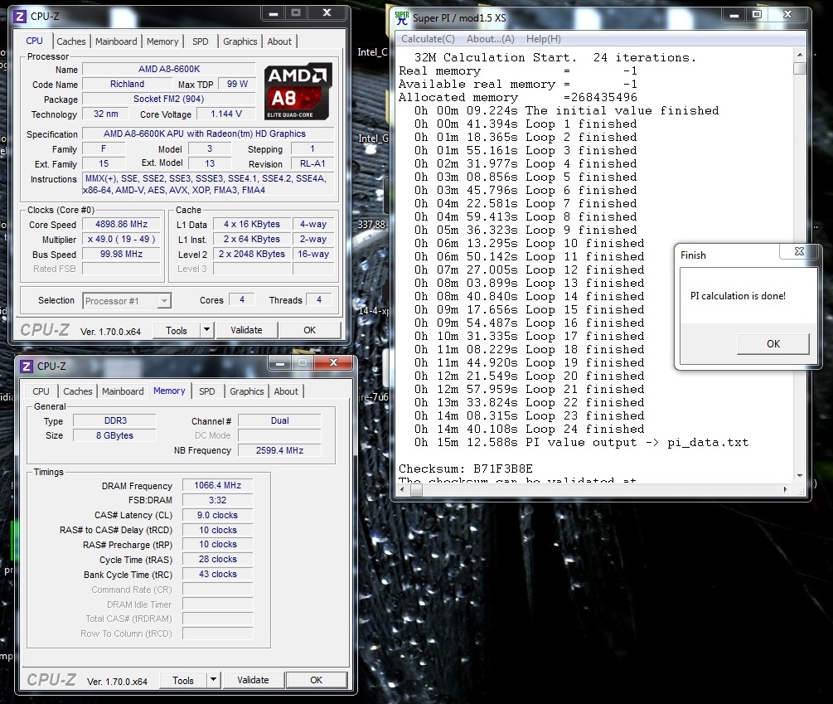Image resolution: width=833 pixels, height=704 pixels.
Task: Click the Super PI icon in title bar
Action: click(x=402, y=18)
